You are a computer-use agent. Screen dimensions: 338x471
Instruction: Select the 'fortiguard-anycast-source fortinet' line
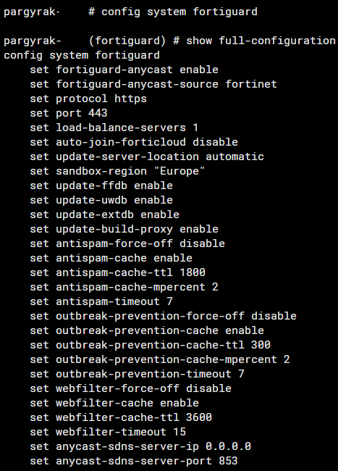click(x=153, y=84)
